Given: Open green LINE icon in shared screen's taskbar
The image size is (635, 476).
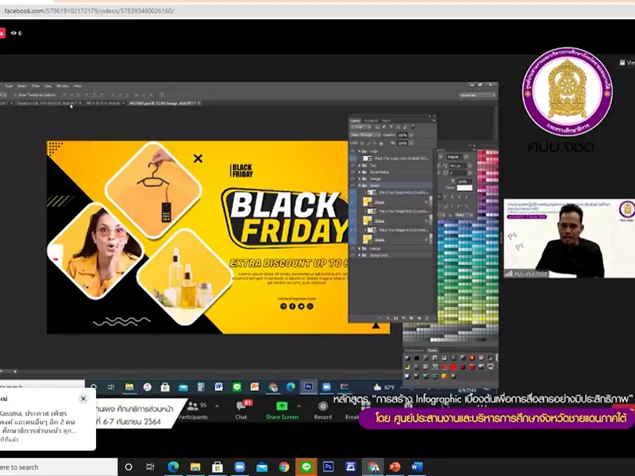Looking at the screenshot, I should click(x=237, y=387).
